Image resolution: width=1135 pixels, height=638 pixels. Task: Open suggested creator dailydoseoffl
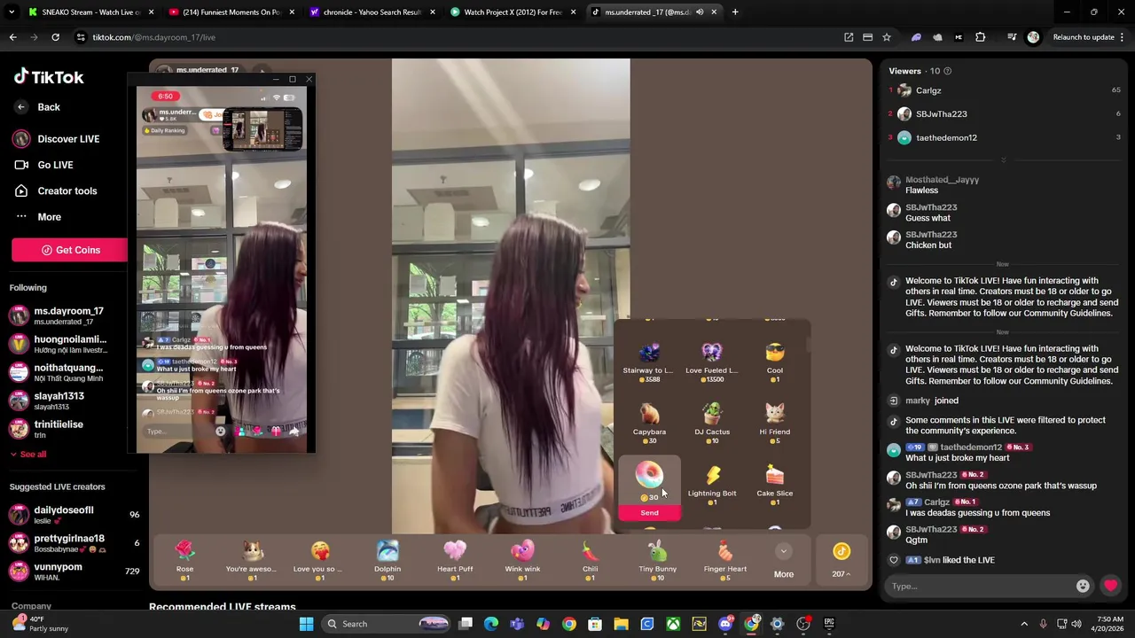(x=74, y=514)
